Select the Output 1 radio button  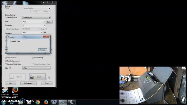pyautogui.click(x=23, y=29)
